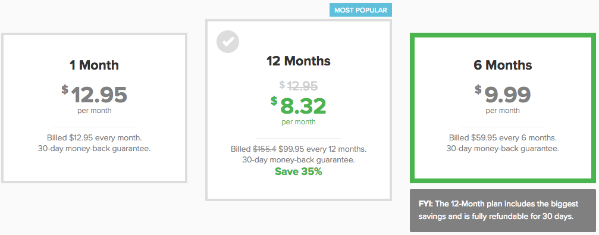Select the 6 Months plan card
Image resolution: width=599 pixels, height=235 pixels.
(503, 108)
